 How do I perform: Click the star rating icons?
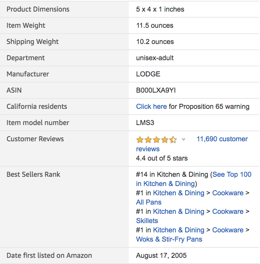156,139
